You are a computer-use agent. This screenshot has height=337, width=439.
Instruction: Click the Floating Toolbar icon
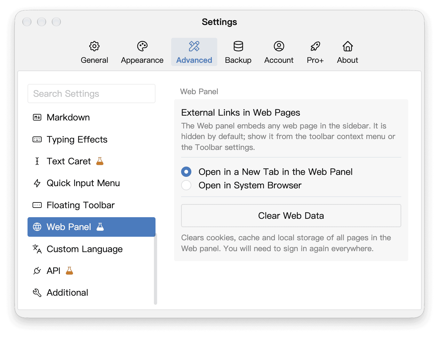(x=37, y=205)
